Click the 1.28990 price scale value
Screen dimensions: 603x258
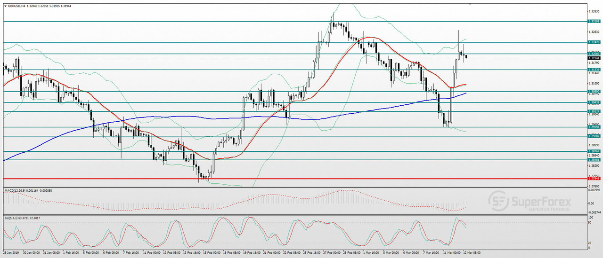click(594, 145)
